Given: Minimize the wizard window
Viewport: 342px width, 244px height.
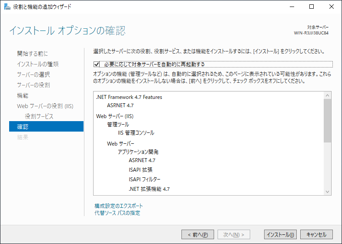Looking at the screenshot, I should [292, 7].
